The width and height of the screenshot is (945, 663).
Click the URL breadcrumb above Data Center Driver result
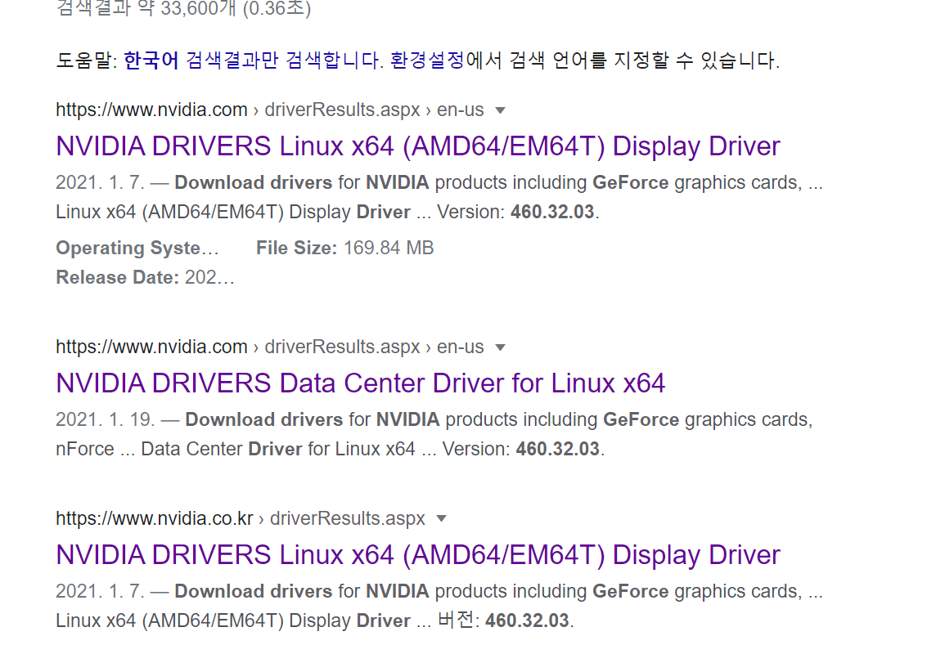pos(269,347)
